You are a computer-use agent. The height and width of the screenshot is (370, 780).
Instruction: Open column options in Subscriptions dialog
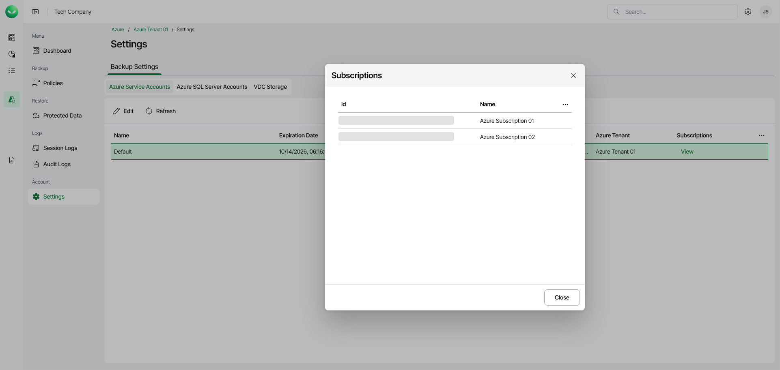point(565,105)
